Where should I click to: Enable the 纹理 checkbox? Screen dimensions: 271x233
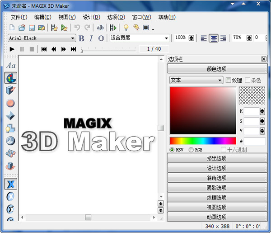(x=228, y=80)
